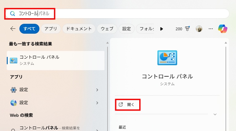This screenshot has width=236, height=131.
Task: Switch to the ドキュメント filter tab
Action: click(79, 29)
